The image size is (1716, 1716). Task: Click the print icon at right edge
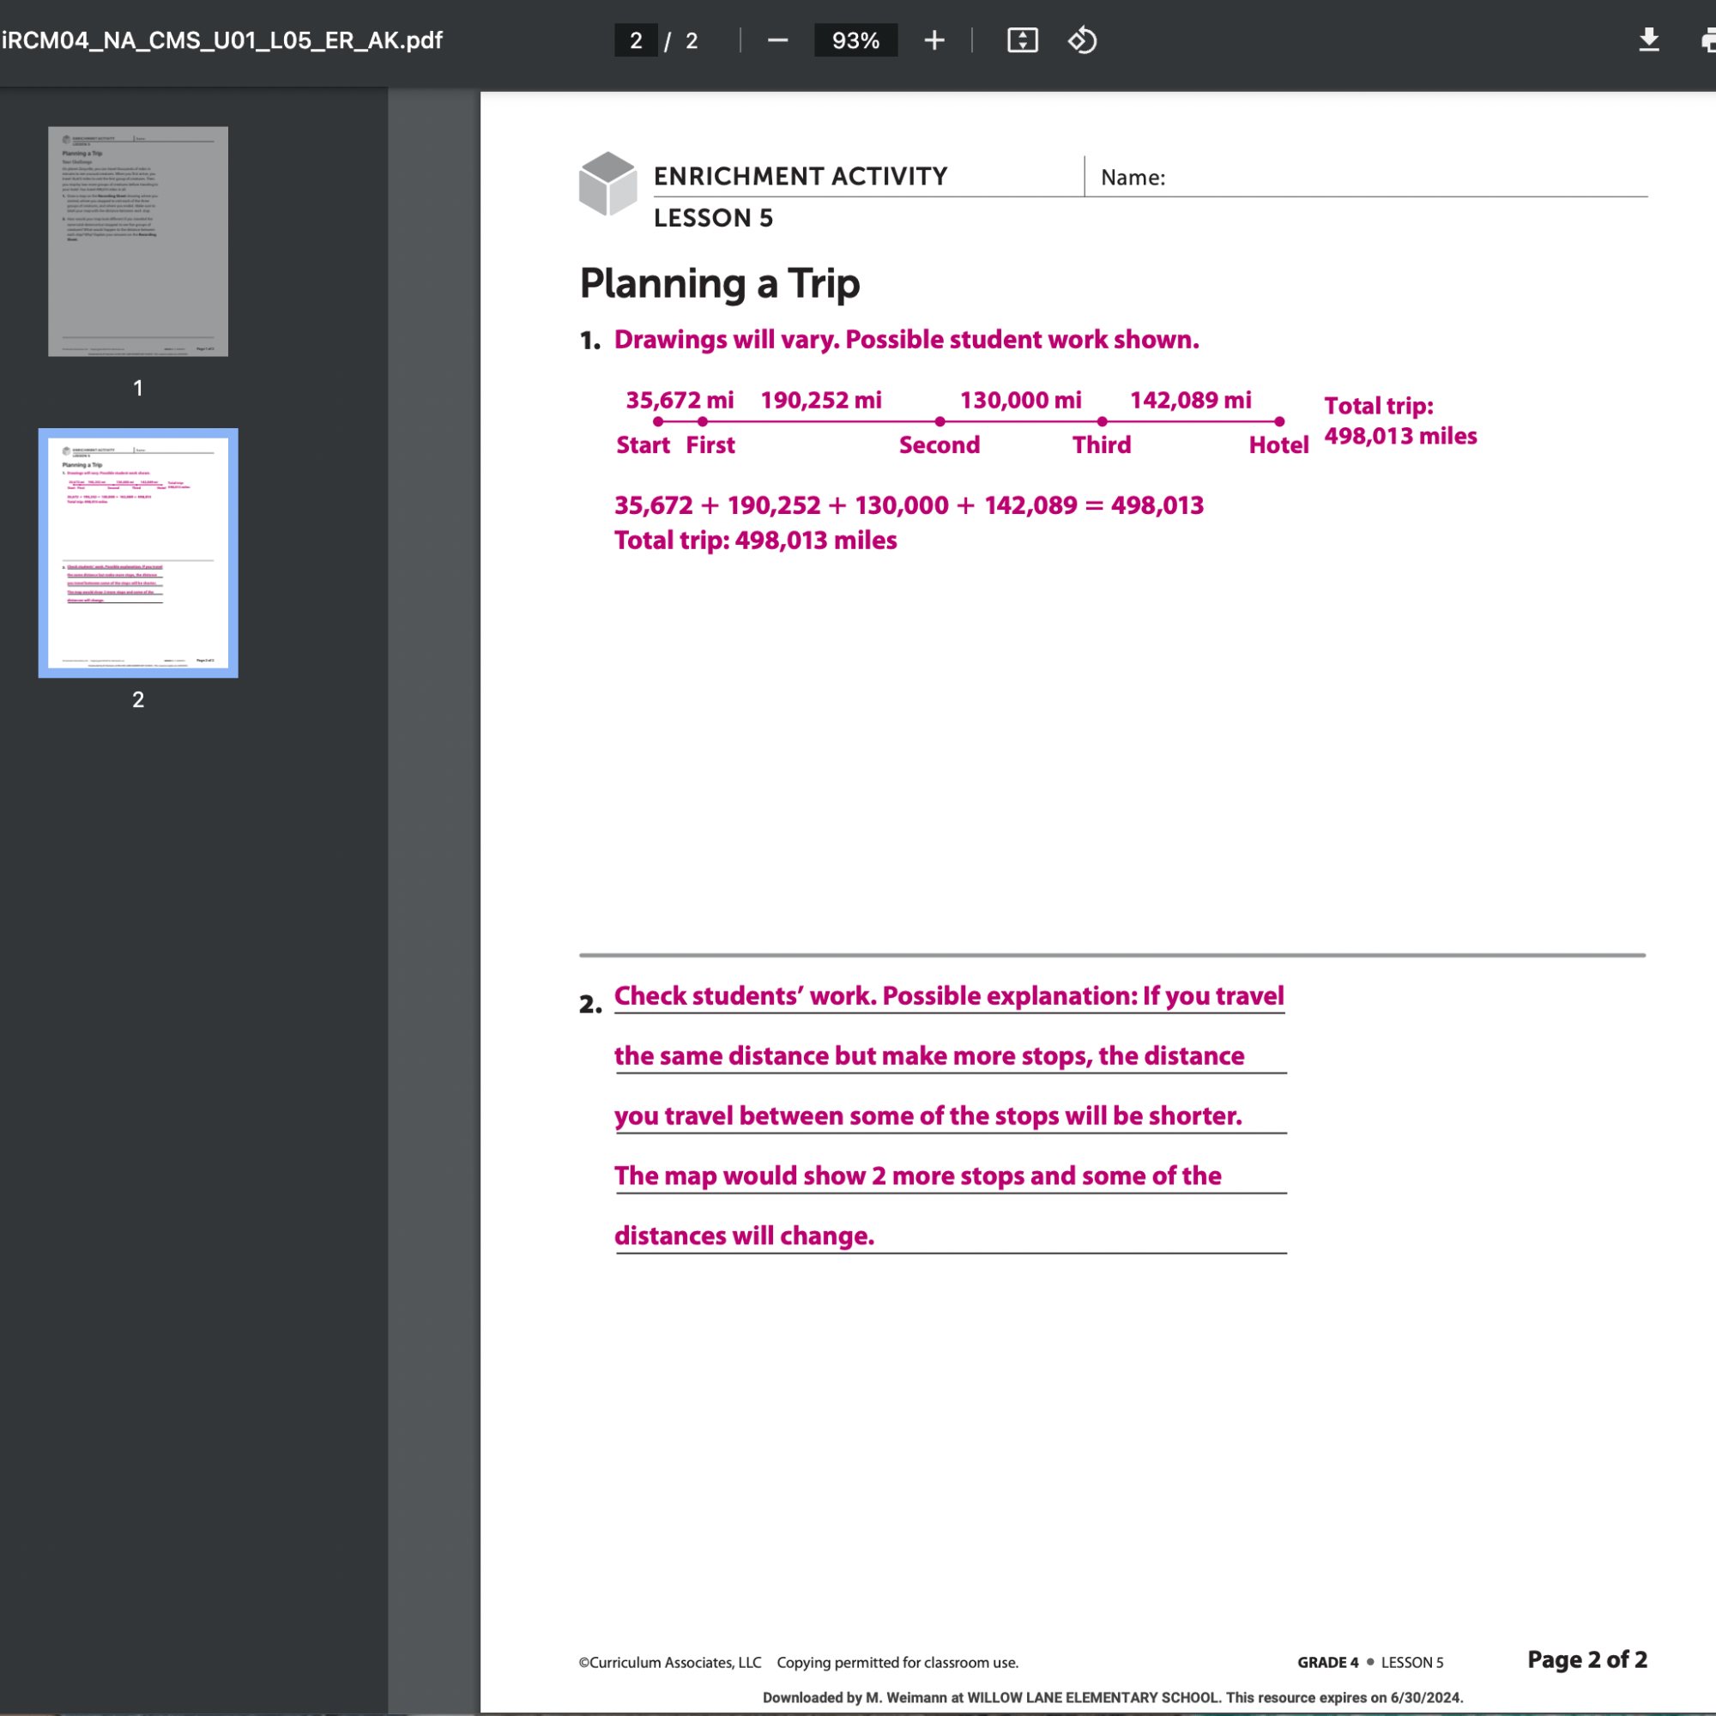[1707, 41]
